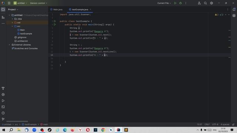Open editor tabs options vertical dots
Image resolution: width=237 pixels, height=133 pixels.
(228, 10)
